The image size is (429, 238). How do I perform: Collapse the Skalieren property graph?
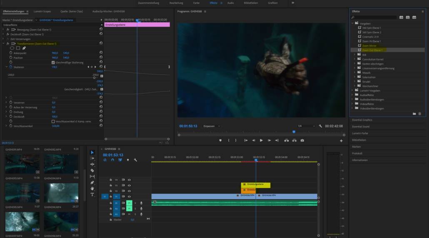[x=7, y=67]
